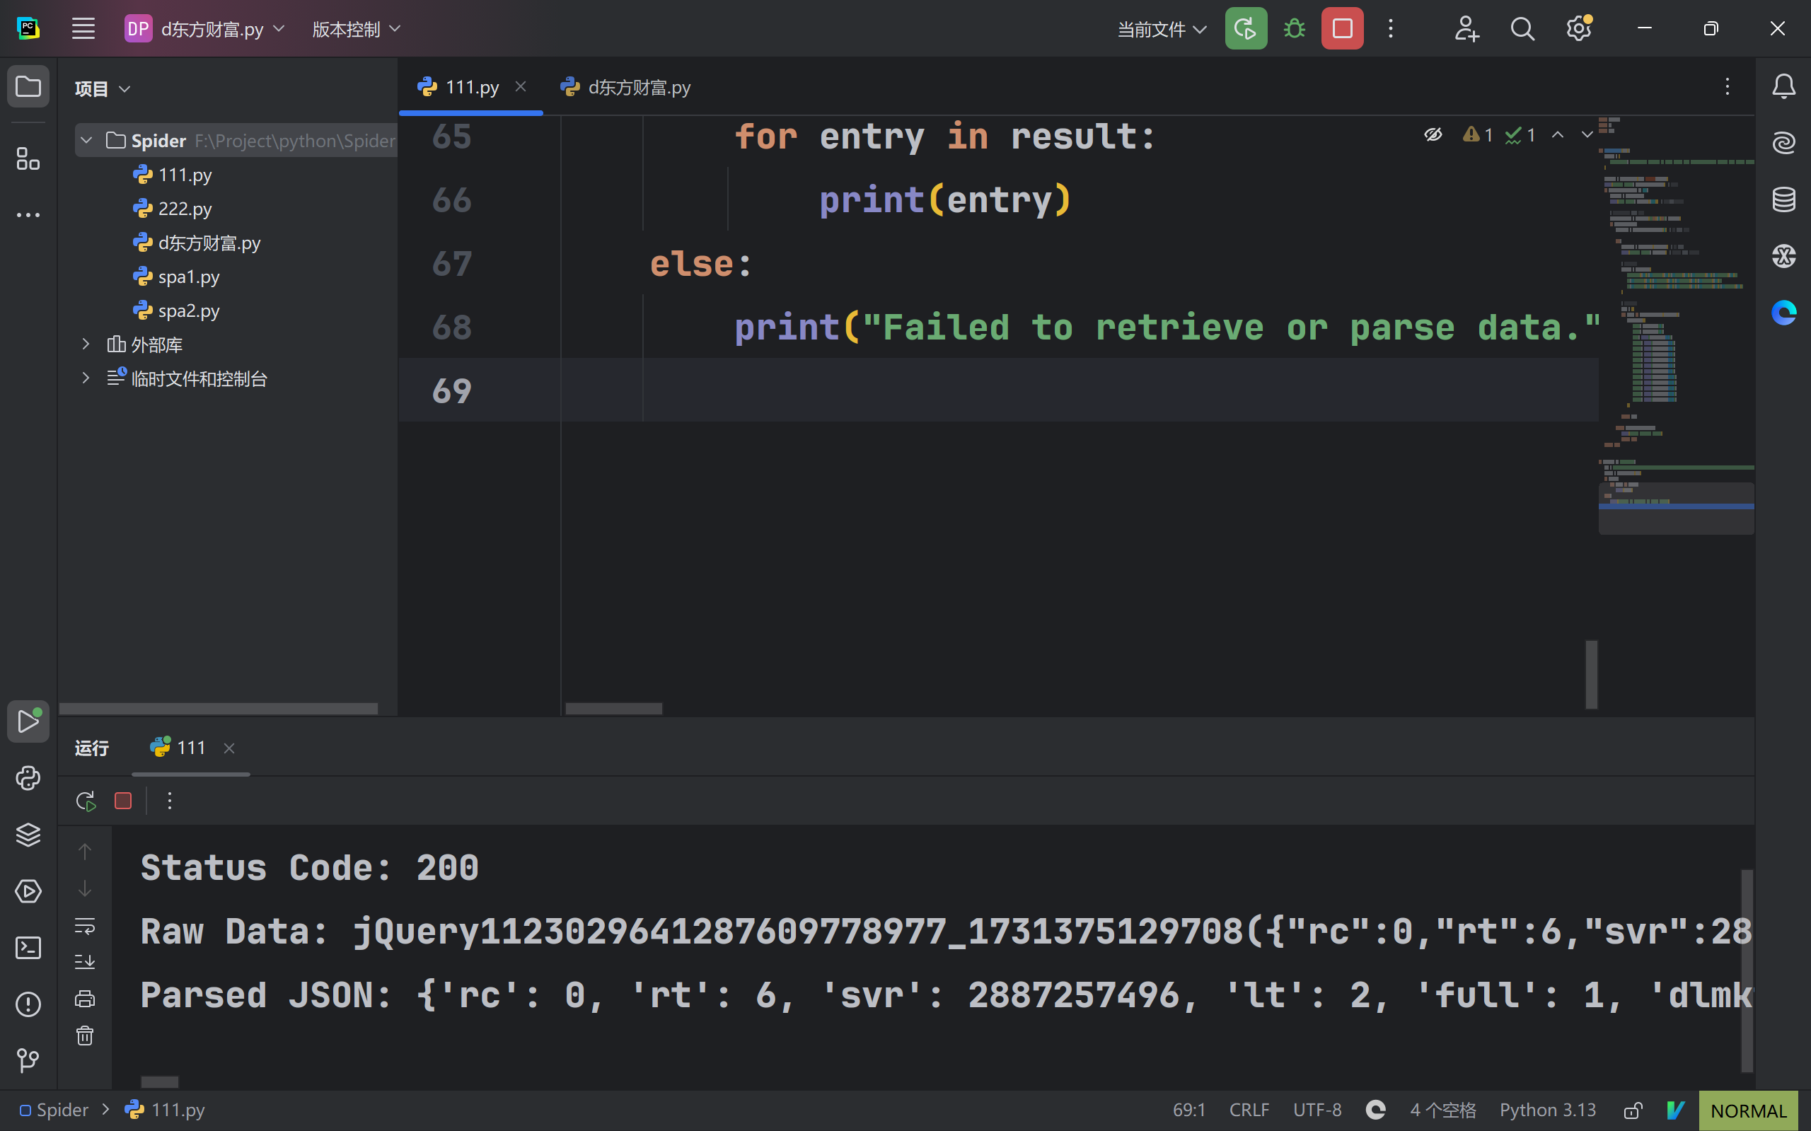Toggle the read-only lock in the status bar
The height and width of the screenshot is (1131, 1811).
coord(1633,1110)
